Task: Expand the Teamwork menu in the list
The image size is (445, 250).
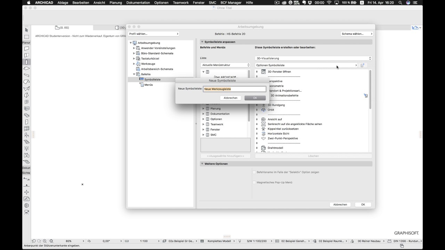Action: [x=203, y=124]
